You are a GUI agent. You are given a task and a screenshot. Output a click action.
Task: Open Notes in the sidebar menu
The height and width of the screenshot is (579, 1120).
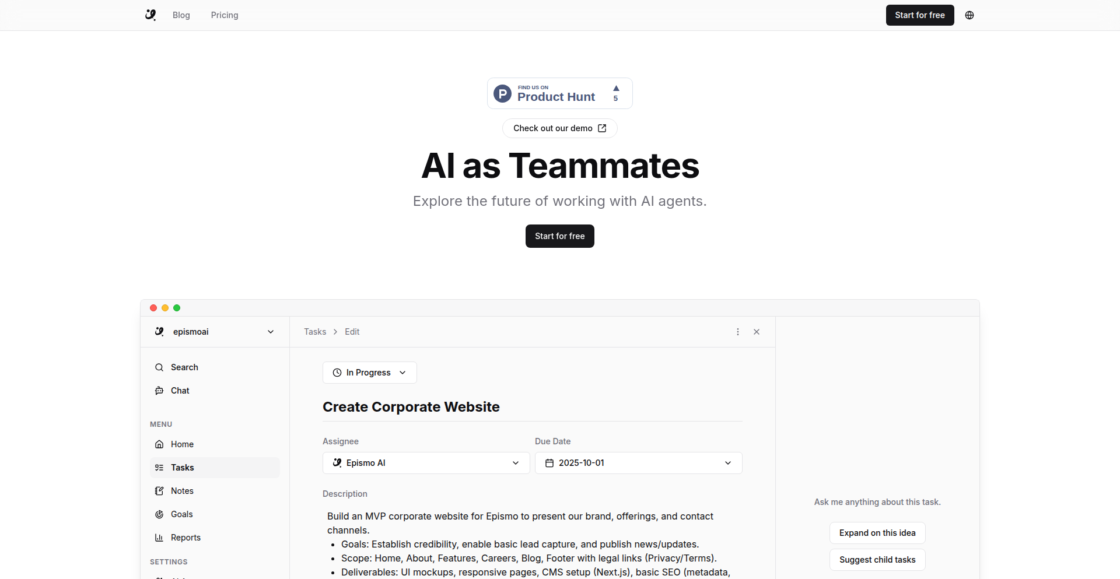[215, 491]
